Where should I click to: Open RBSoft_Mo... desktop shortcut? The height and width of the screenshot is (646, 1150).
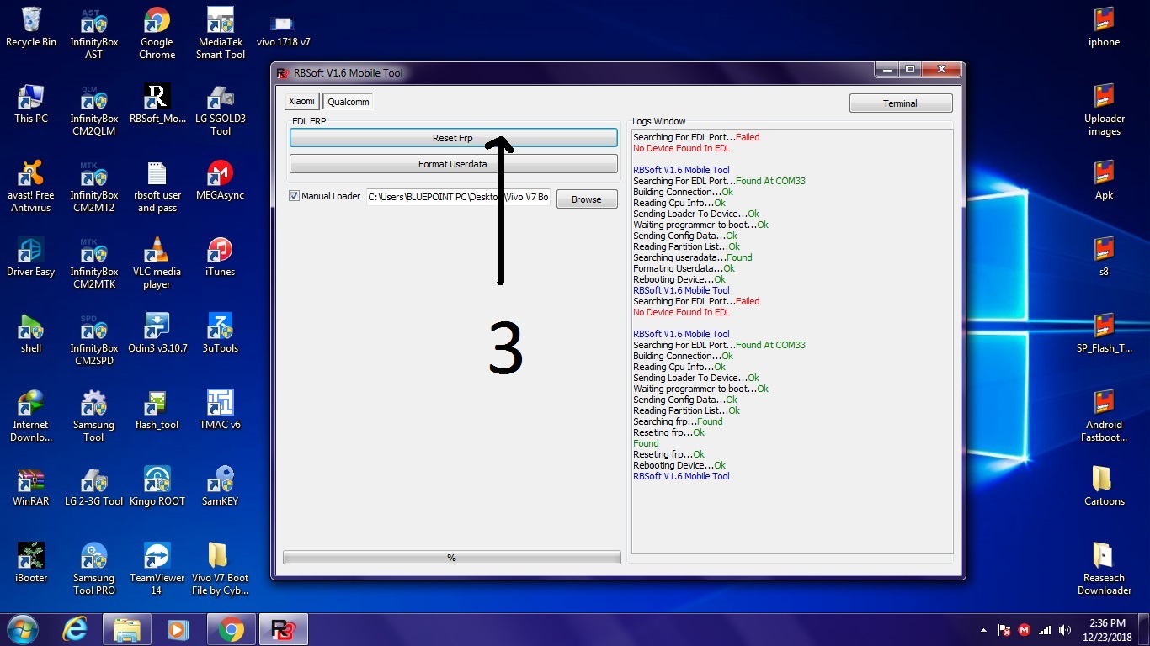tap(157, 103)
